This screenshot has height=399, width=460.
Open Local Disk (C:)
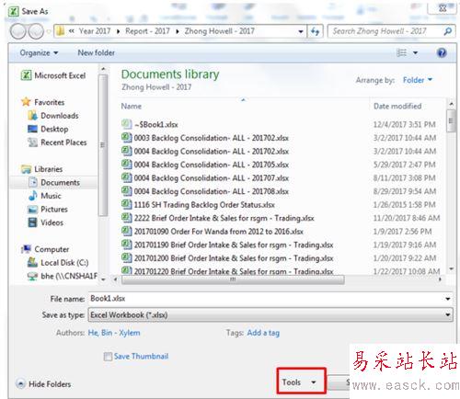(x=58, y=263)
